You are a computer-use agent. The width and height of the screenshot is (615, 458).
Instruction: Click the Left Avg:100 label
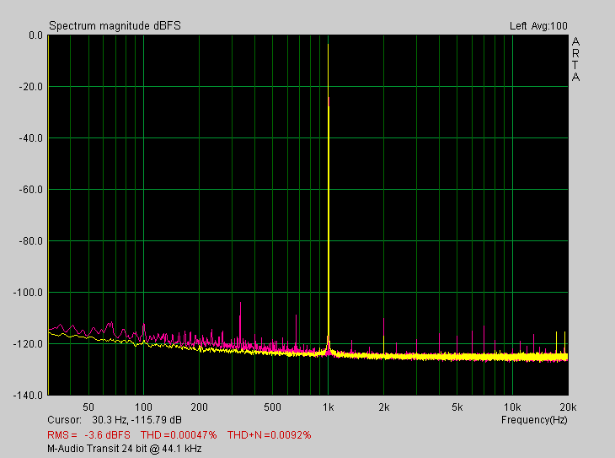point(538,26)
